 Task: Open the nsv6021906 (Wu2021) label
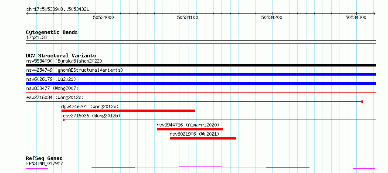tap(194, 134)
